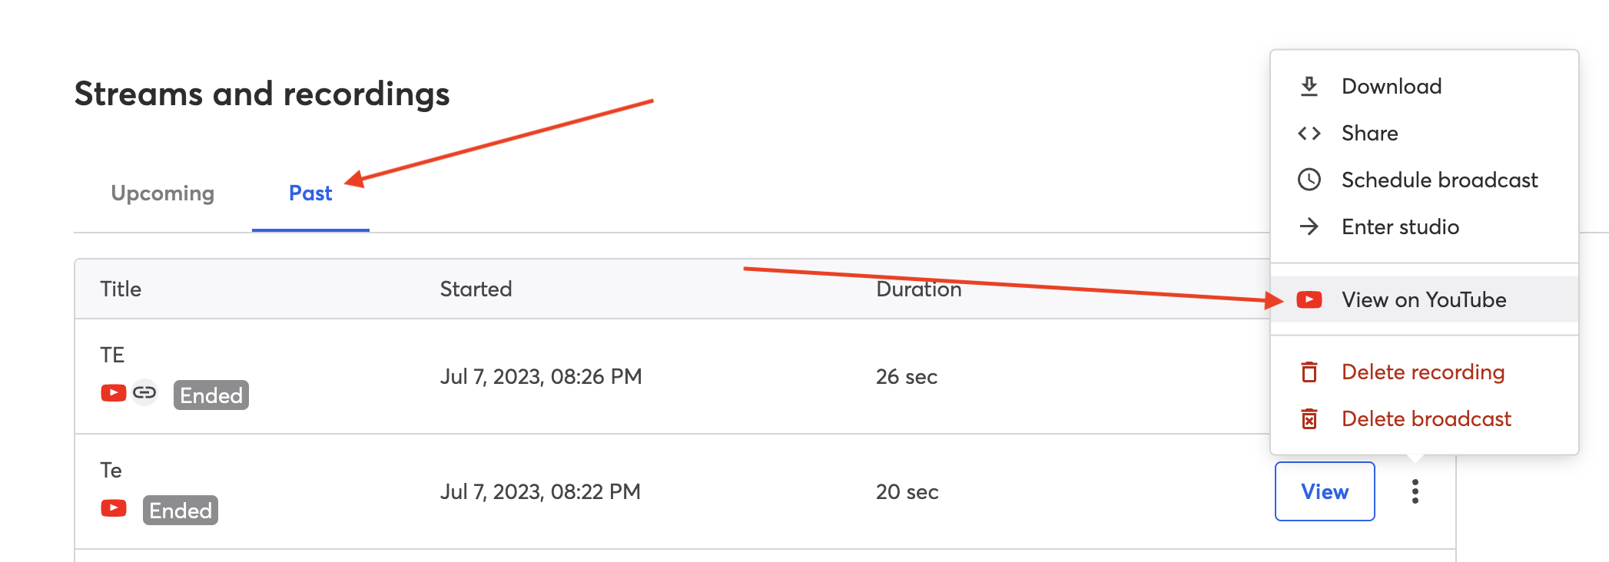The height and width of the screenshot is (562, 1609).
Task: Click the Enter studio arrow icon
Action: 1309,227
